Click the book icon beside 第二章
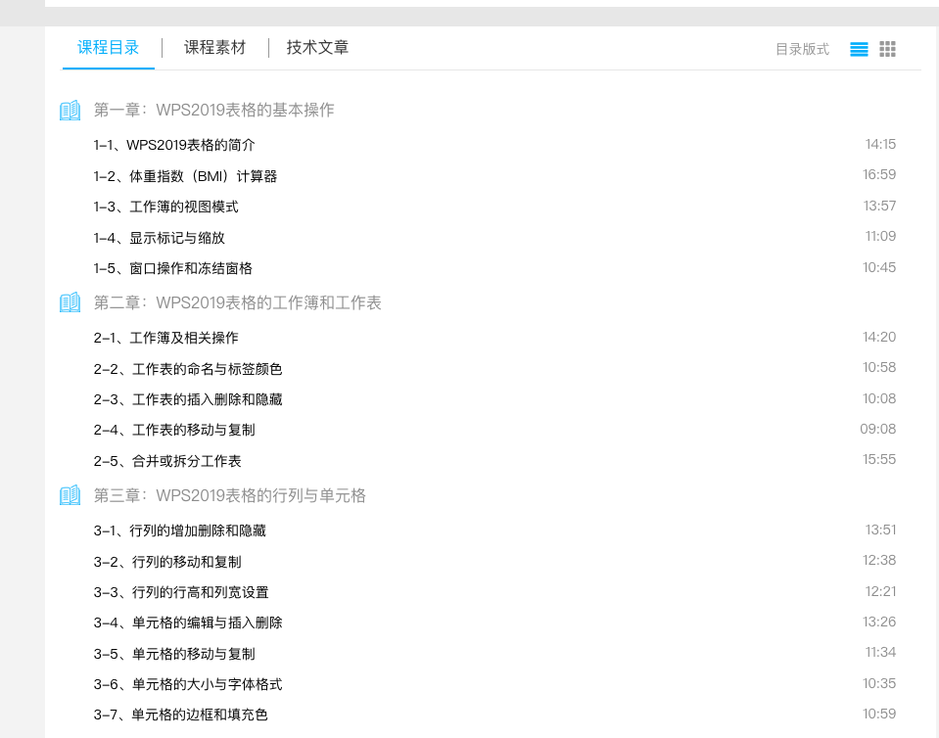 (70, 302)
